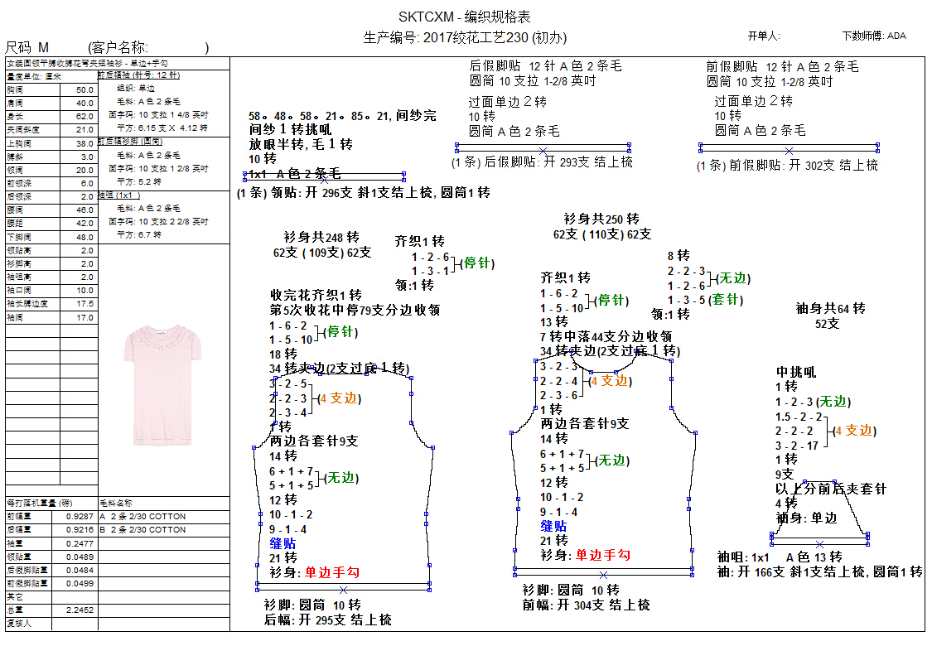Click '衫身共248 转' on back panel
Viewport: 932px width, 646px height.
click(321, 238)
